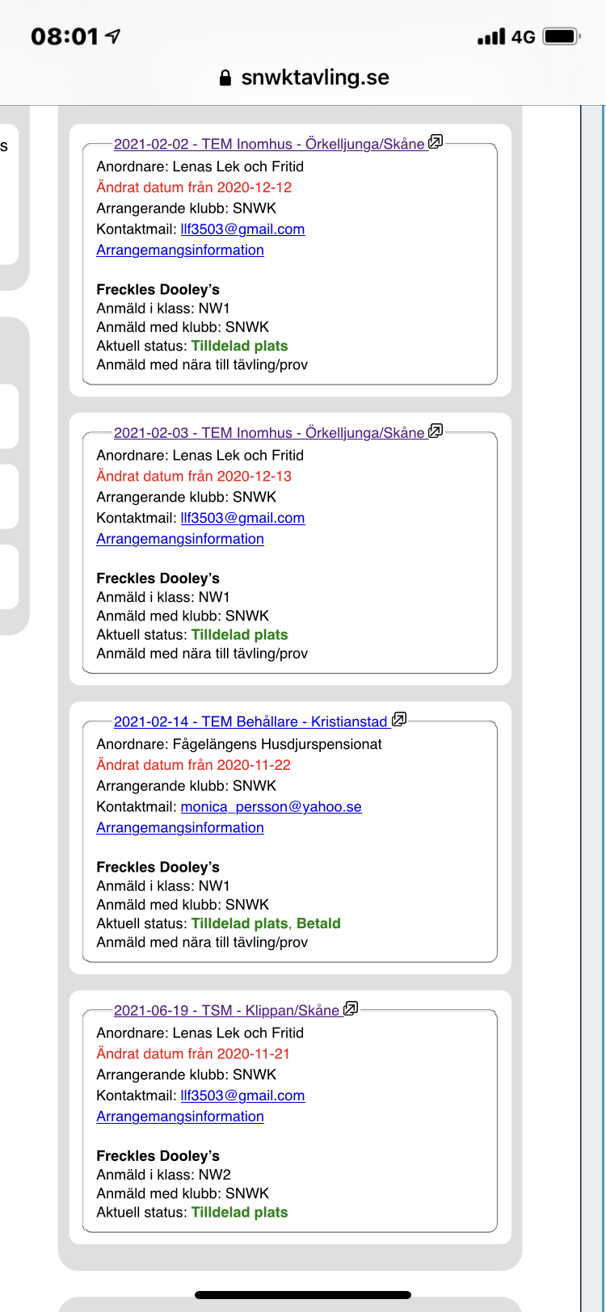Image resolution: width=606 pixels, height=1312 pixels.
Task: Tap the location arrow beside the clock
Action: [x=113, y=36]
